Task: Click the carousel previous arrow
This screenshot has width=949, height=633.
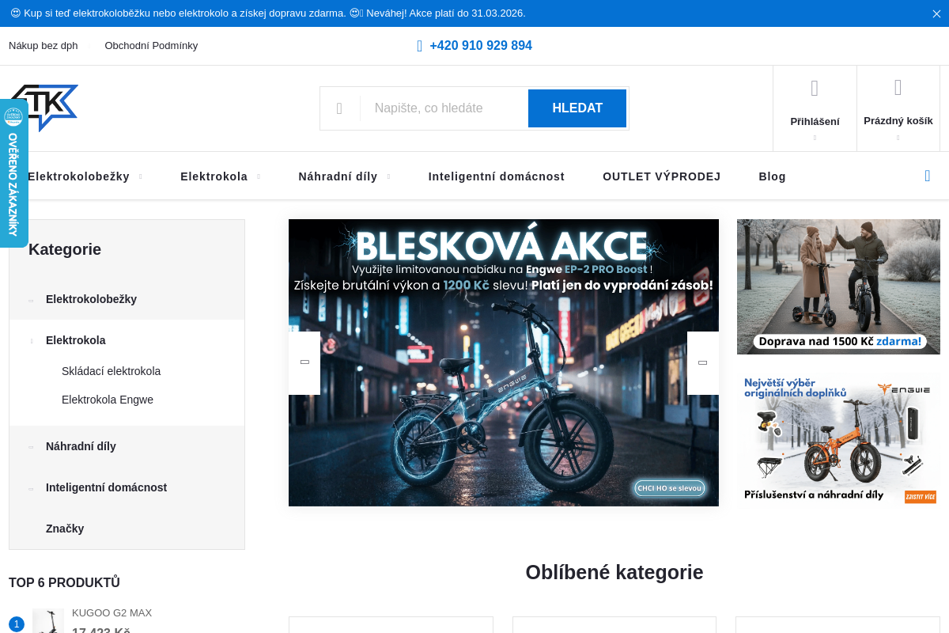Action: pyautogui.click(x=304, y=362)
